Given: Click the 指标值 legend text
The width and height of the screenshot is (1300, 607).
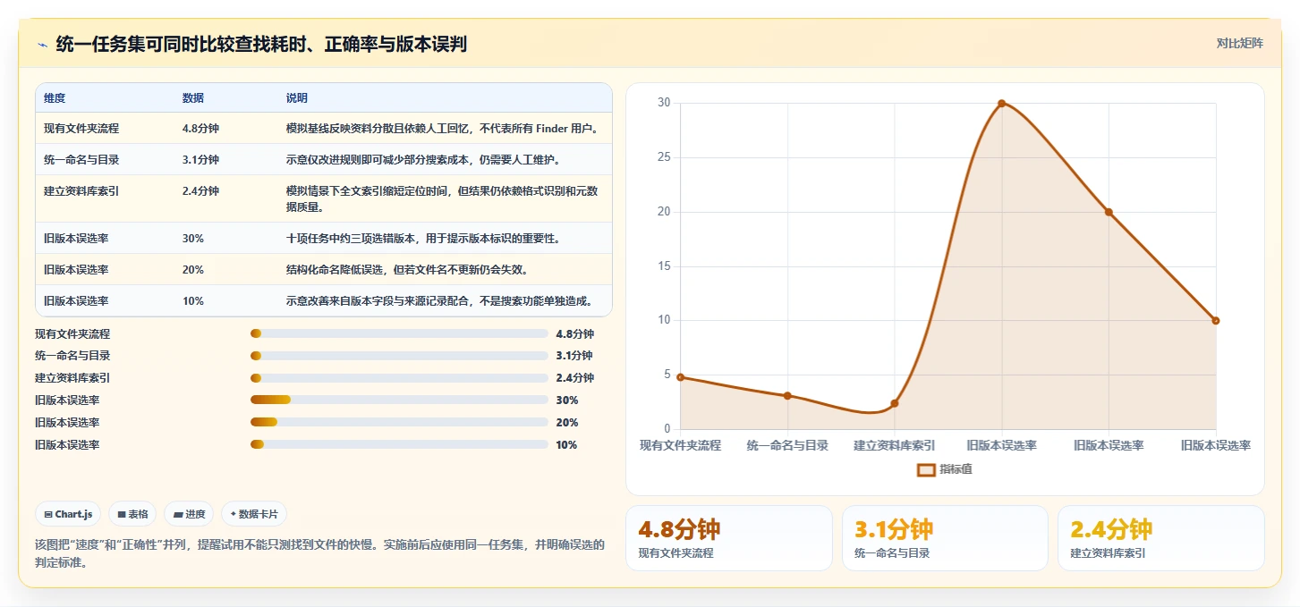Looking at the screenshot, I should tap(956, 468).
